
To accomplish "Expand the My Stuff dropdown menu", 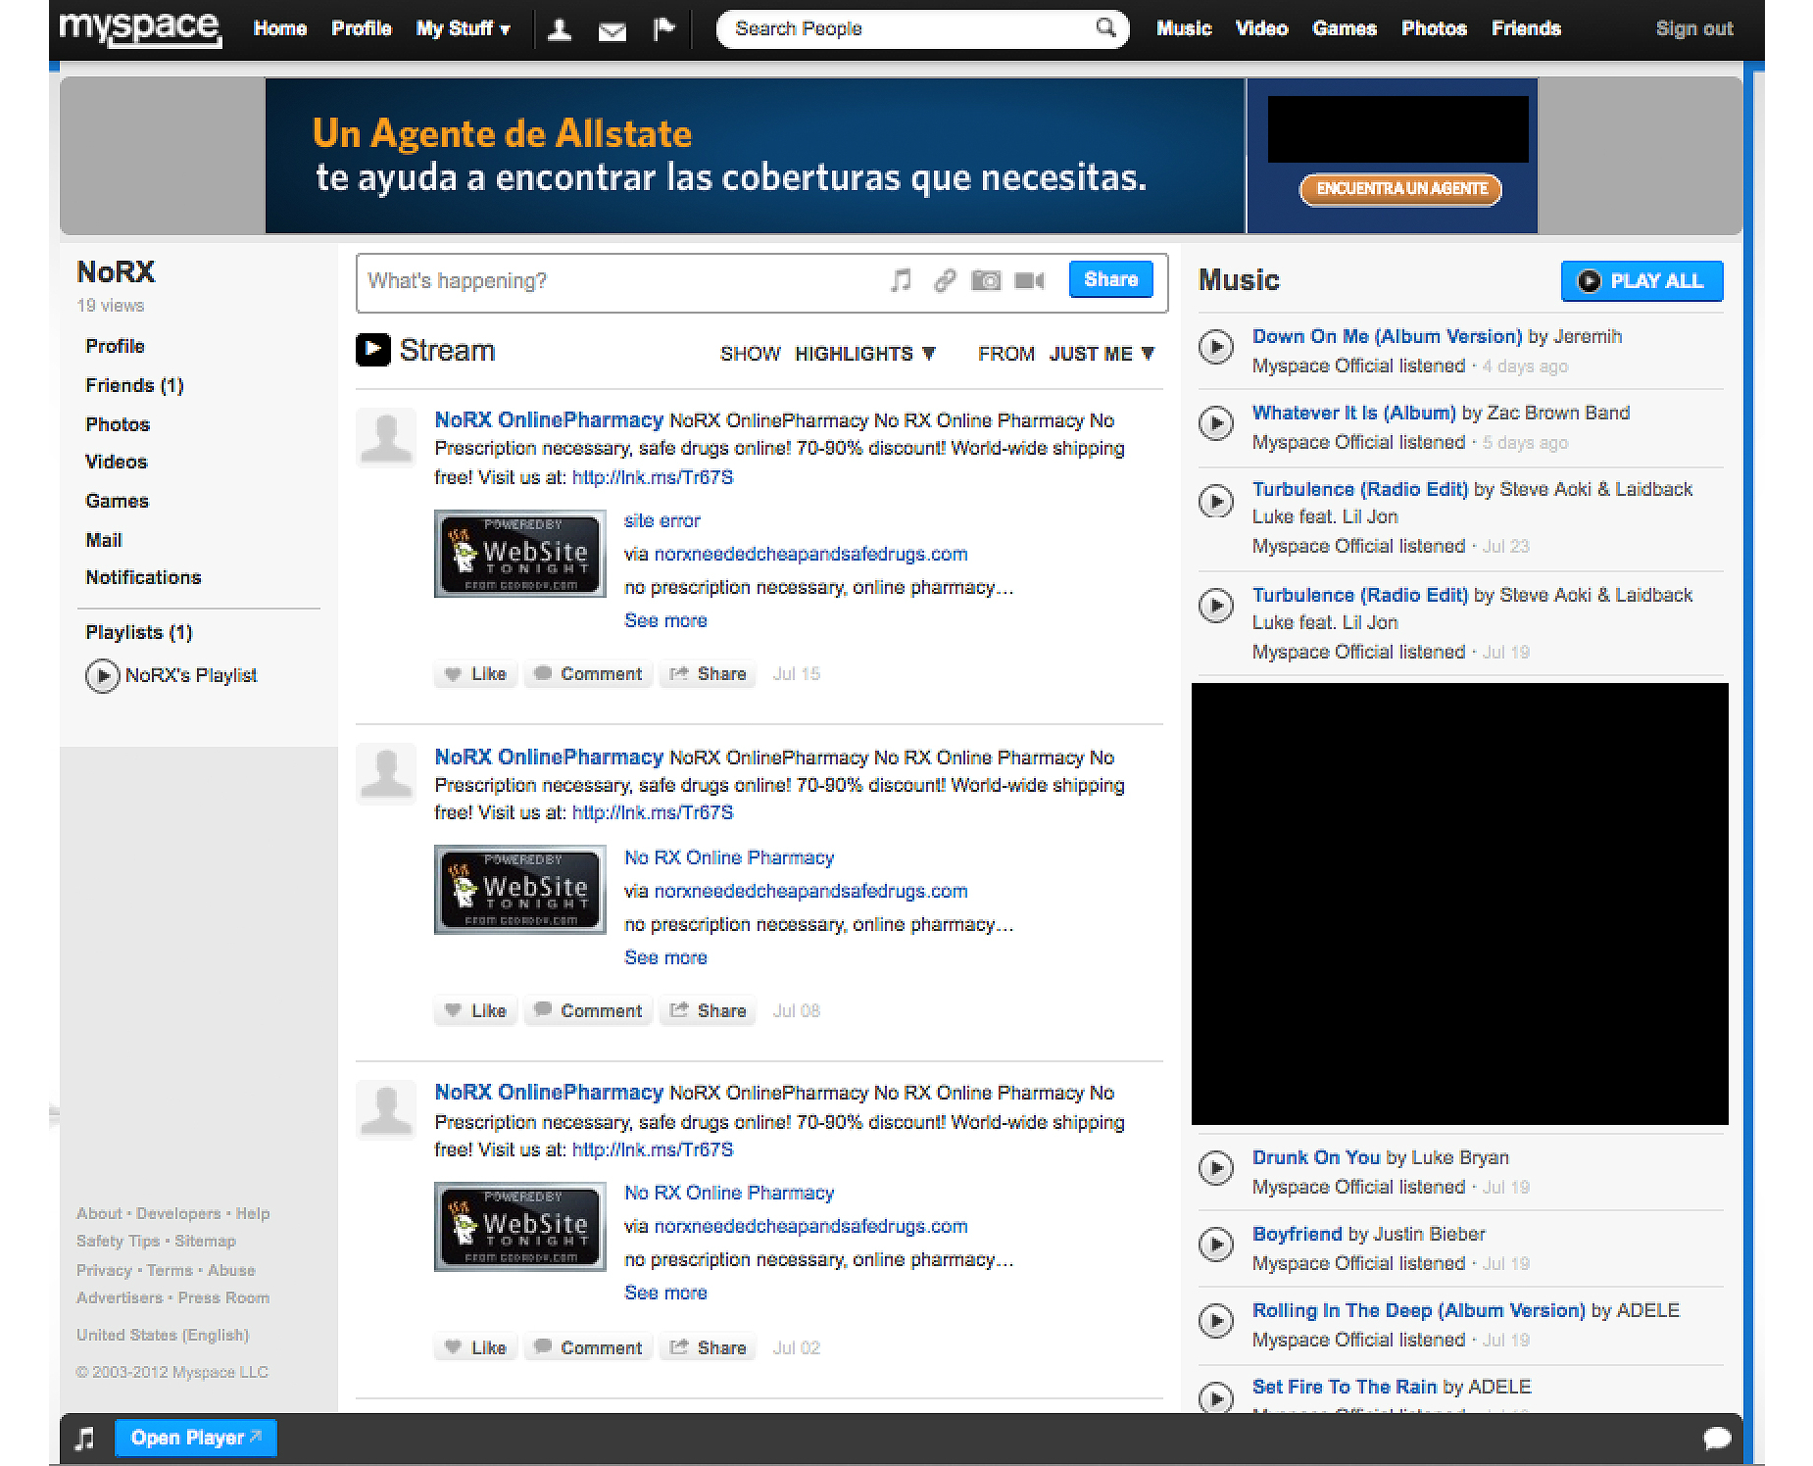I will 463,29.
